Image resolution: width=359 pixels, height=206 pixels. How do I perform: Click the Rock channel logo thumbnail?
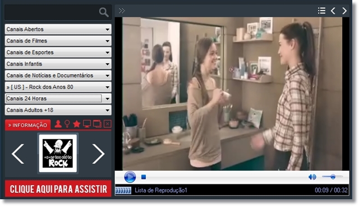click(x=58, y=153)
